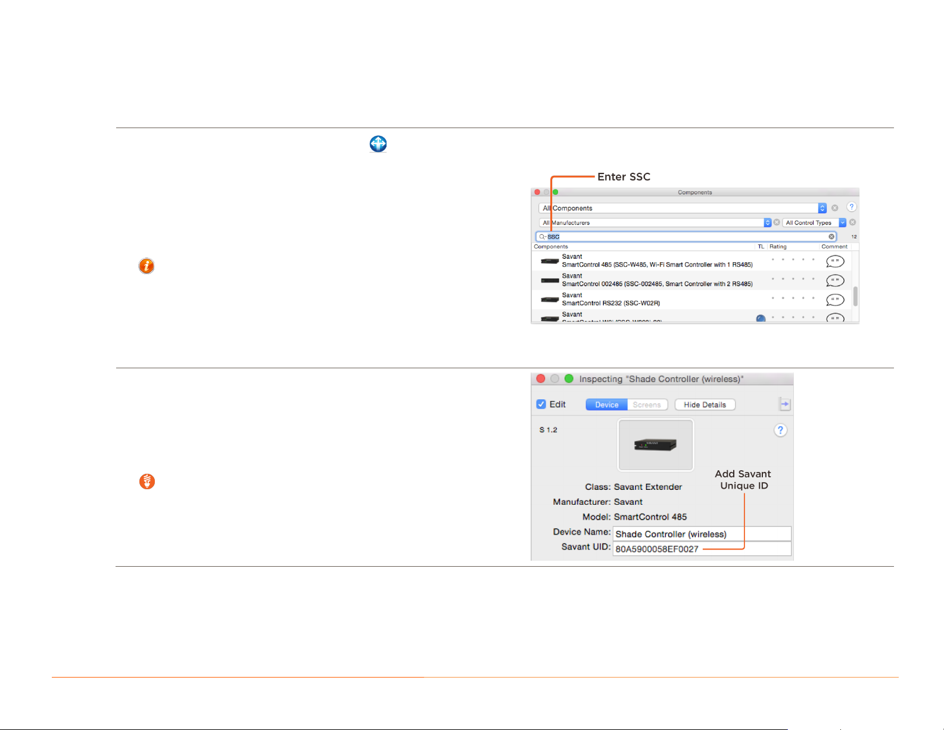Click the Device Name field

(702, 534)
